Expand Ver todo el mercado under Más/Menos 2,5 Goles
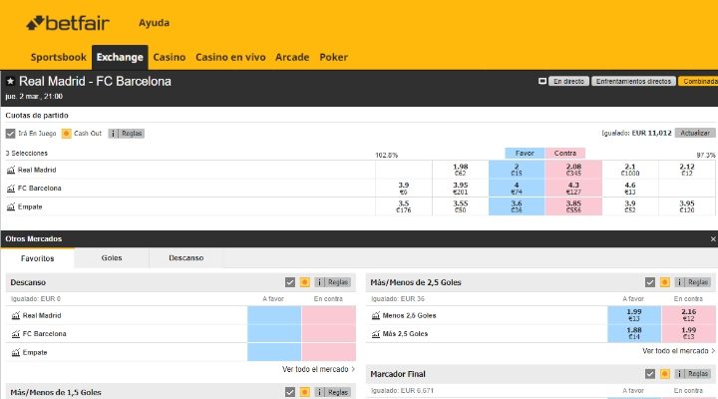Viewport: 718px width, 399px height. pos(678,351)
